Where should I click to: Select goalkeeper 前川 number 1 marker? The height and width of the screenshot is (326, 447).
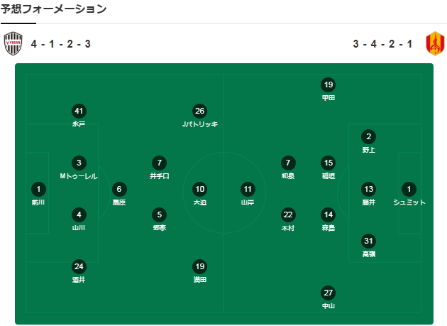[x=38, y=189]
